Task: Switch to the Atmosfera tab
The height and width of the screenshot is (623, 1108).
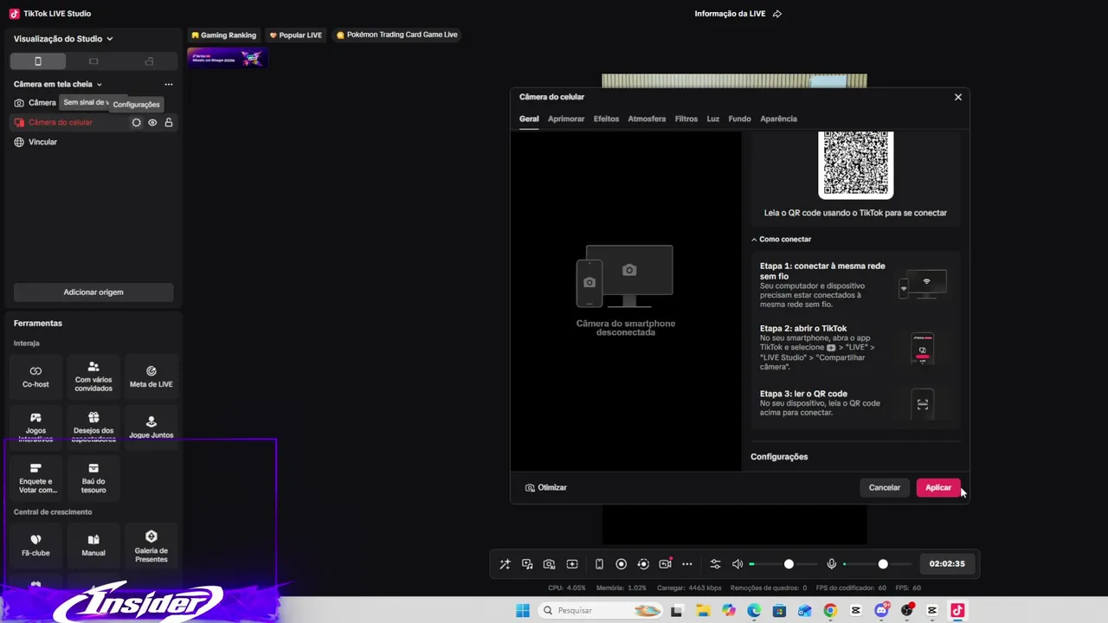Action: 647,119
